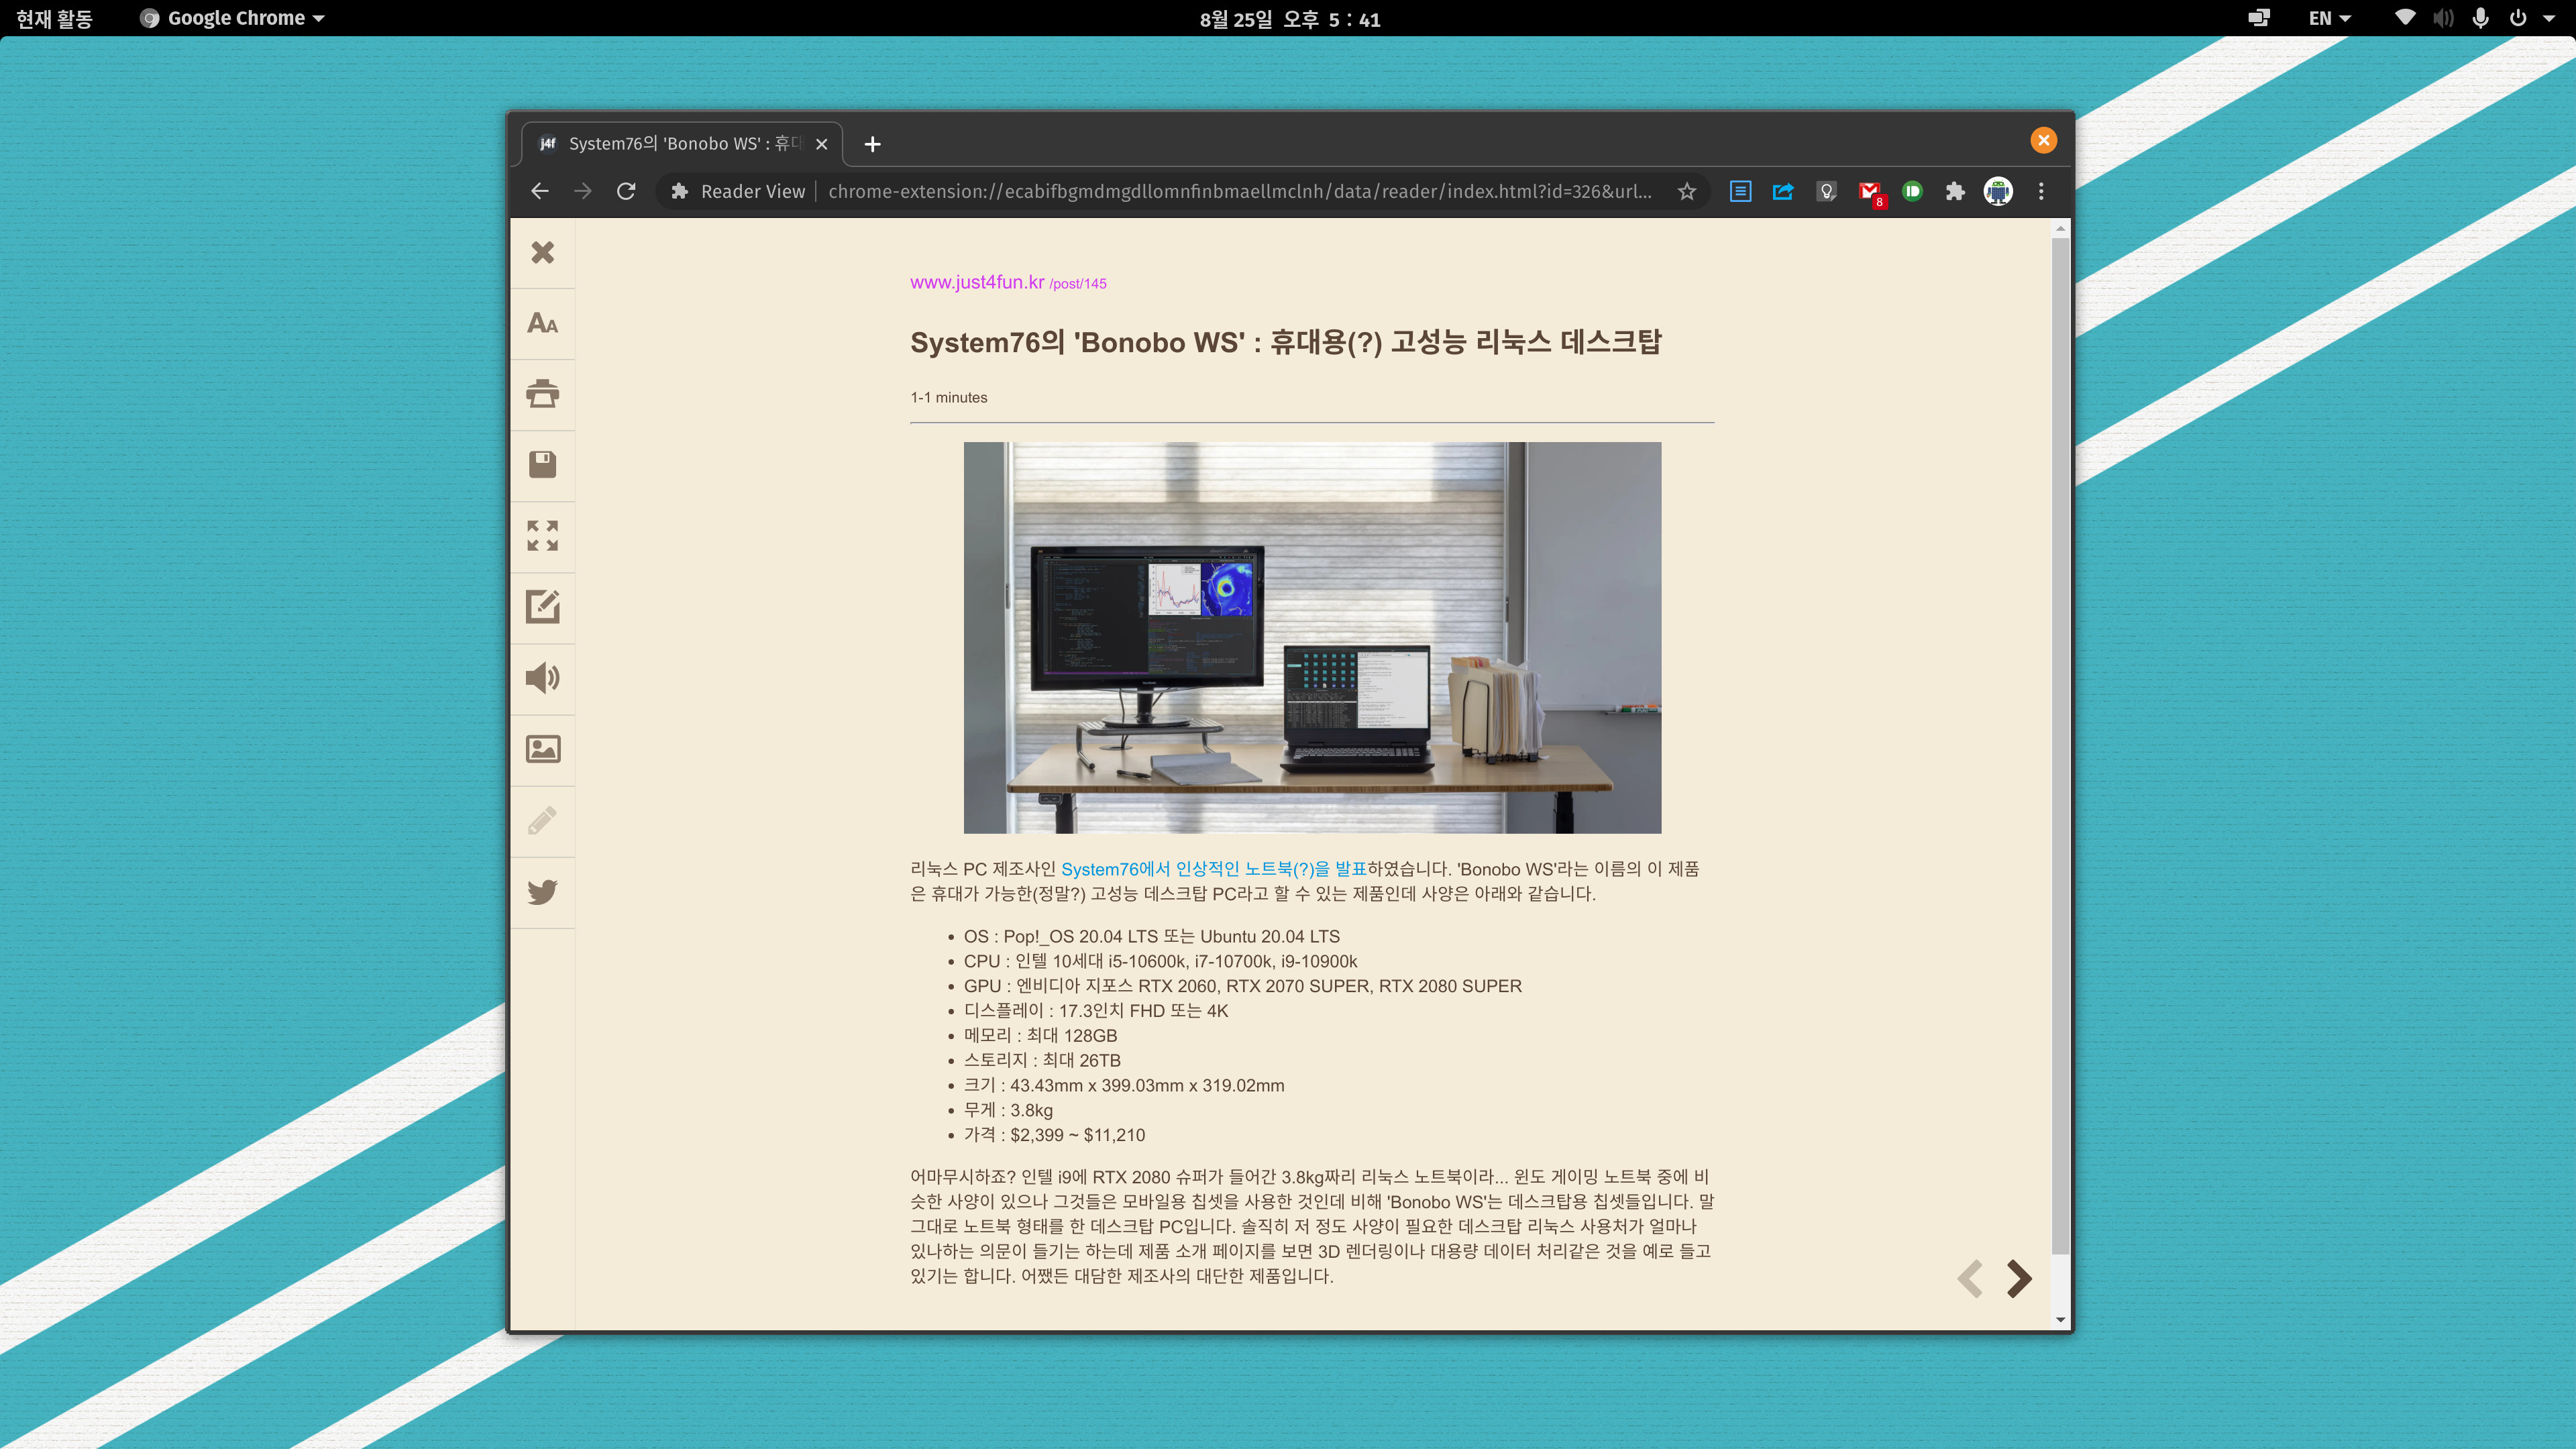Open the System76 laptop announcement link
The image size is (2576, 1449).
click(x=1213, y=869)
